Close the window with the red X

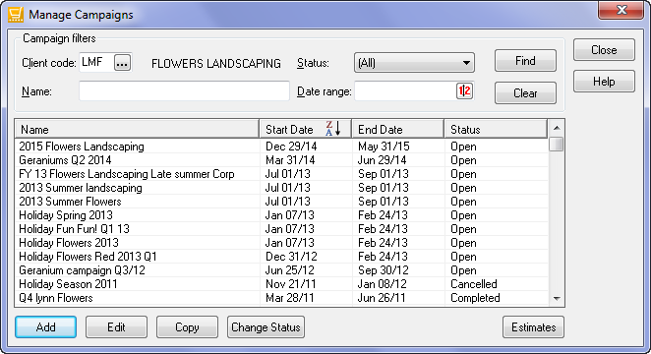621,10
